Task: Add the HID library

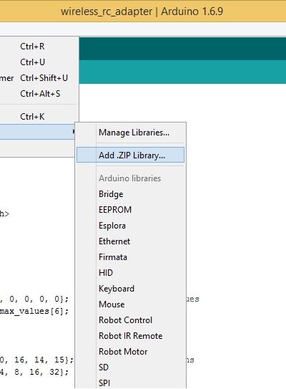Action: point(130,273)
